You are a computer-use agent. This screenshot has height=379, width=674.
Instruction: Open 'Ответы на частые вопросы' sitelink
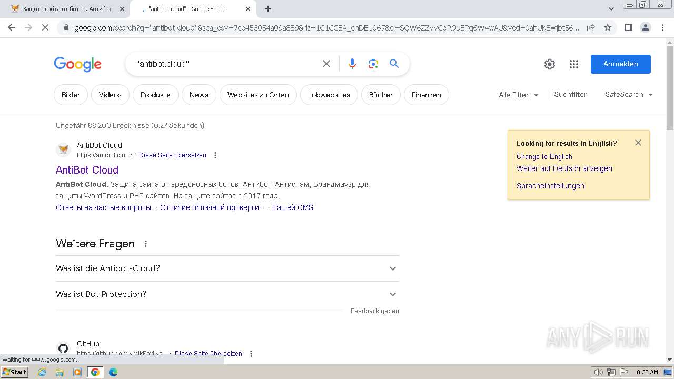[104, 207]
